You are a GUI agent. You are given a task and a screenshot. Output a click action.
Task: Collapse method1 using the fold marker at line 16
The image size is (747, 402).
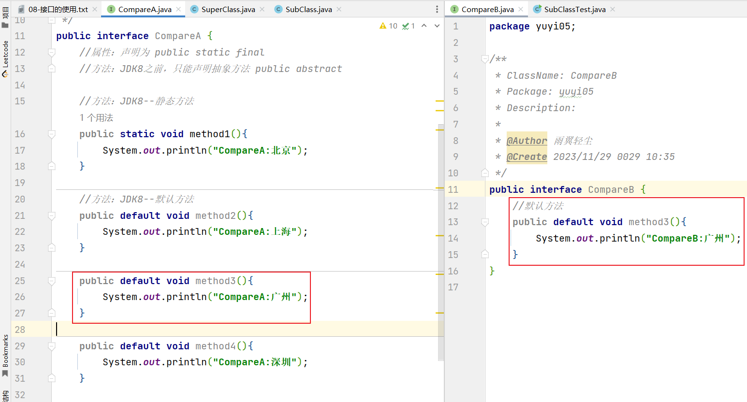[x=52, y=134]
